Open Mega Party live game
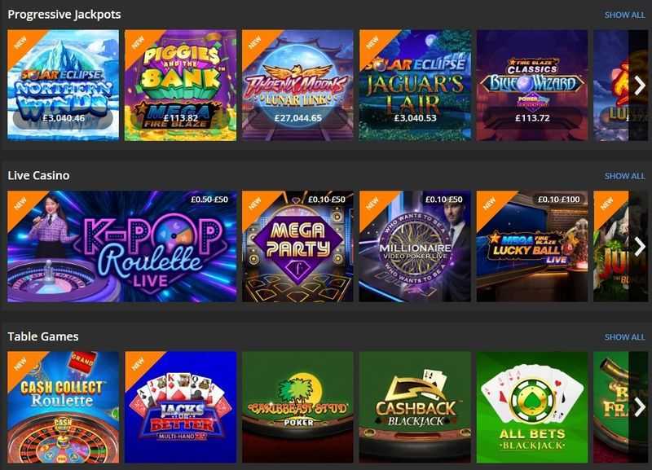The width and height of the screenshot is (652, 470). [x=297, y=247]
